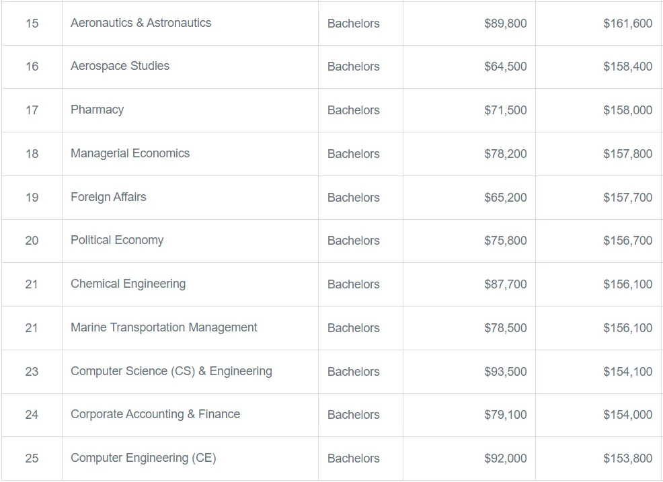
Task: Select Corporate Accounting & Finance
Action: click(x=155, y=414)
